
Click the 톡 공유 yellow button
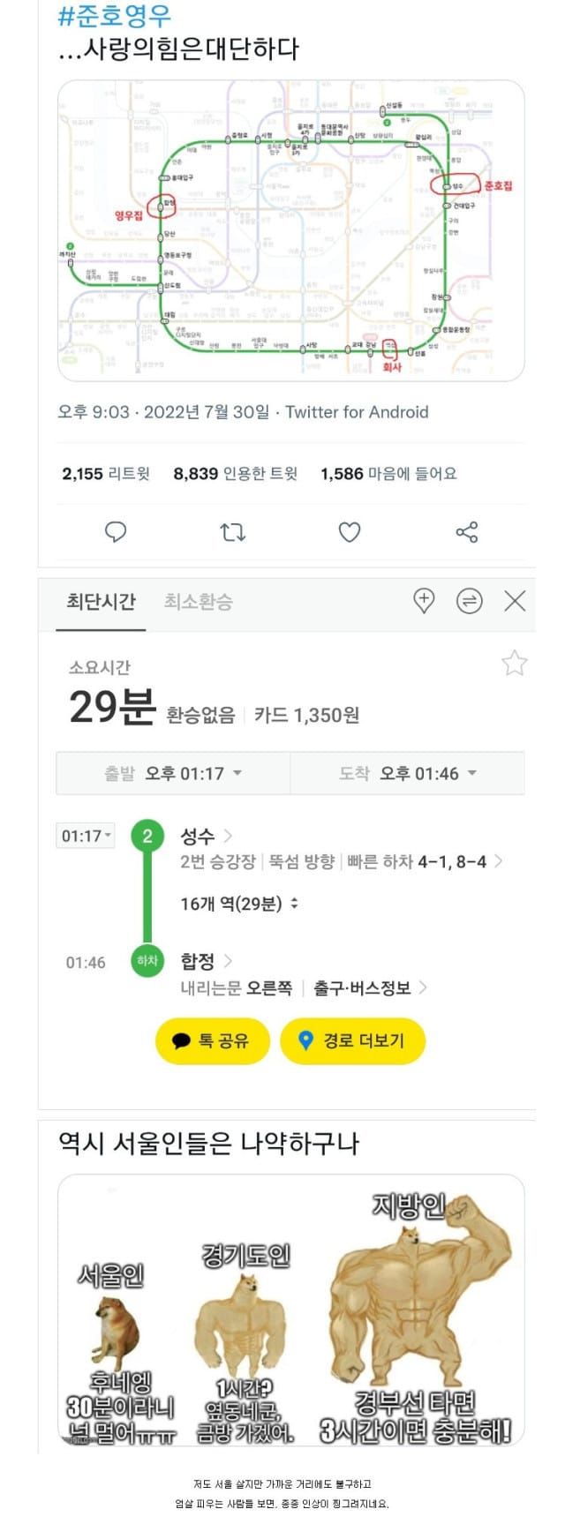click(x=212, y=1041)
